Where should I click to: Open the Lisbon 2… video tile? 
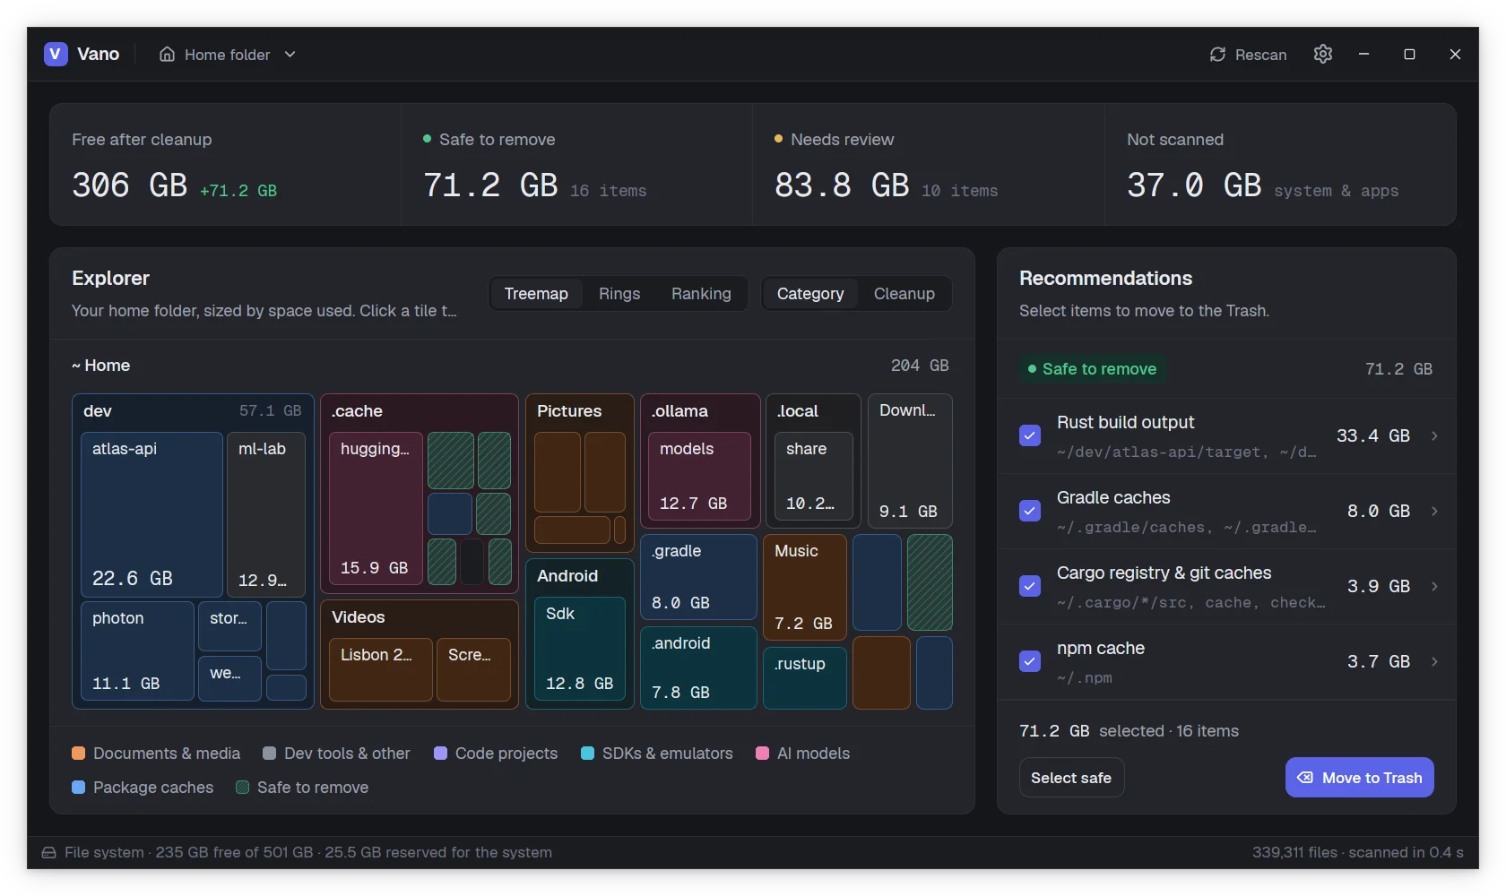tap(380, 669)
